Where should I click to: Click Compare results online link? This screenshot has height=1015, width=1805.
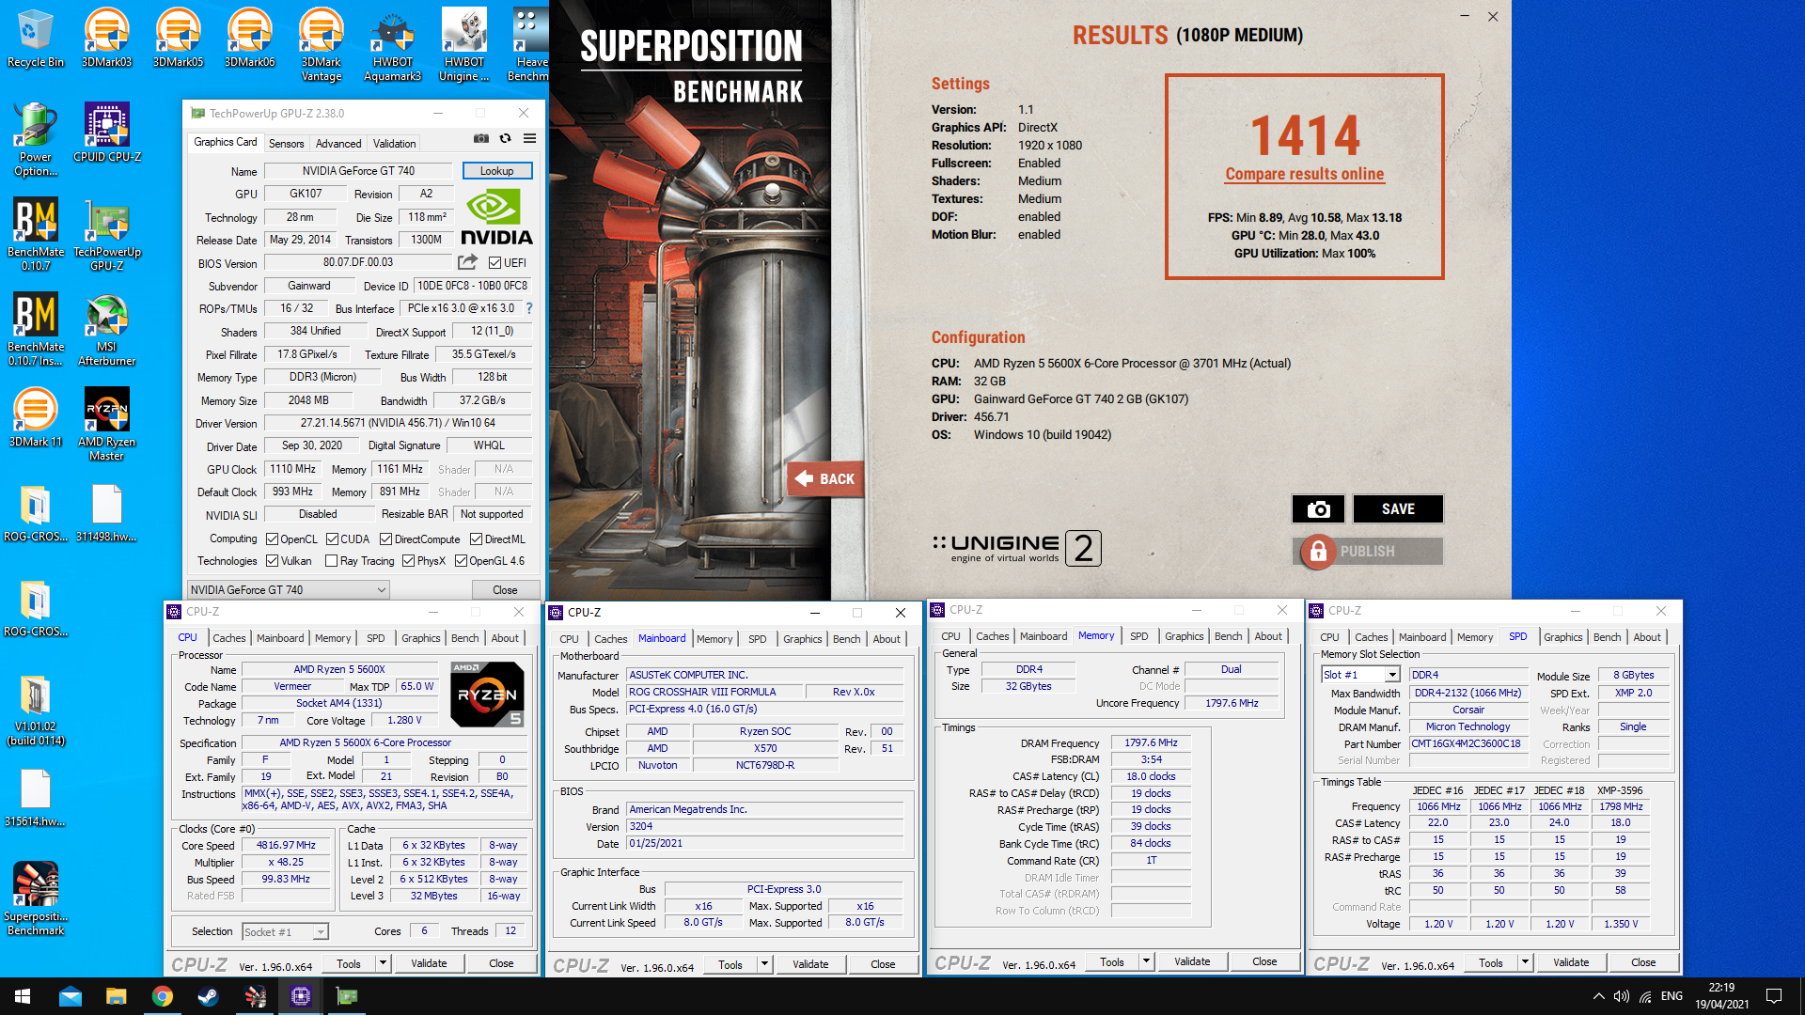coord(1305,174)
